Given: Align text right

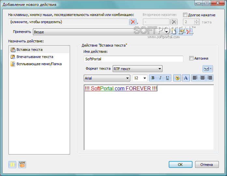Looking at the screenshot, I should [x=210, y=78].
